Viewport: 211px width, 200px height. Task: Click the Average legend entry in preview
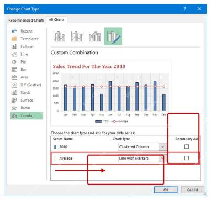tap(120, 122)
